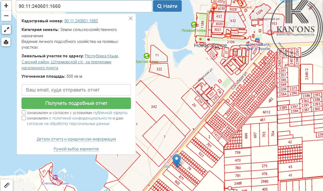Screen dimensions: 323x191
Task: Print the map with the printer icon
Action: [x=6, y=42]
